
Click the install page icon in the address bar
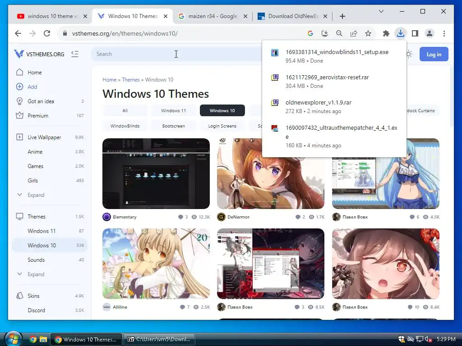325,33
